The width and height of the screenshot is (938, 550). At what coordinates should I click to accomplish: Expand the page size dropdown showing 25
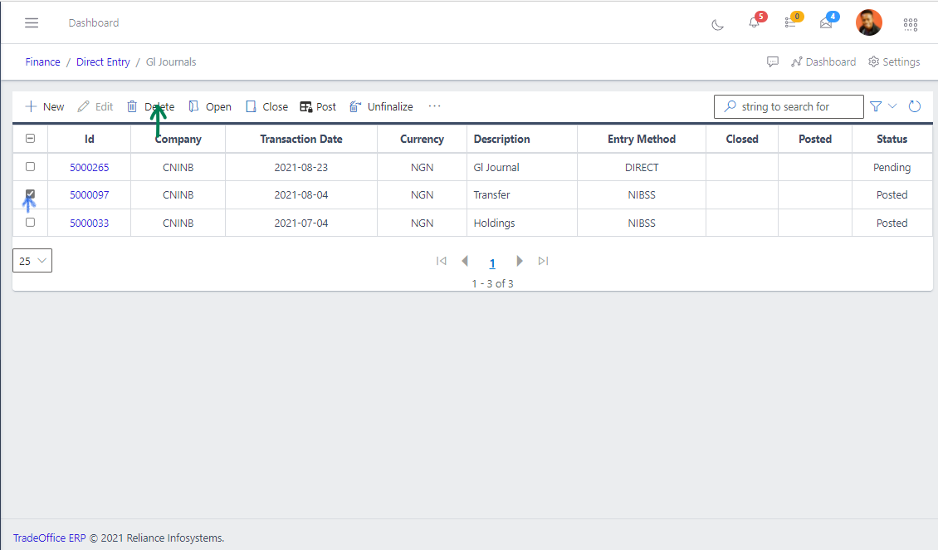point(32,261)
